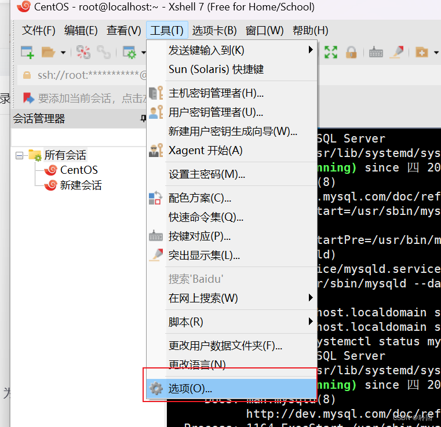The height and width of the screenshot is (427, 441).
Task: Click the new folder plus toolbar icon
Action: click(422, 52)
